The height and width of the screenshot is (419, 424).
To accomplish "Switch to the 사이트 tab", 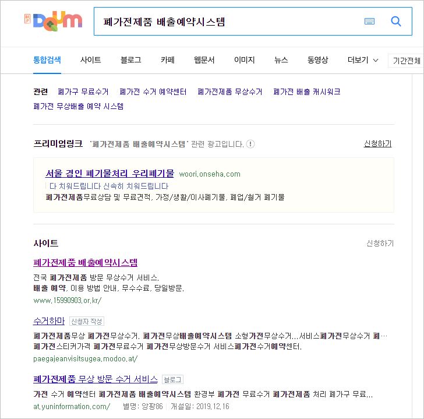I will (x=91, y=60).
